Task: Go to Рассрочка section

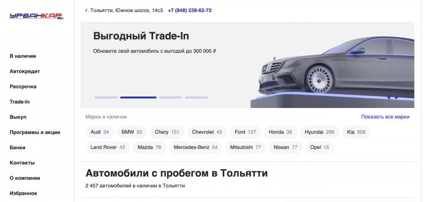Action: coord(23,86)
